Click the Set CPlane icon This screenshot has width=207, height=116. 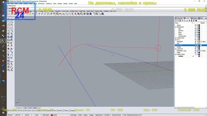63,14
